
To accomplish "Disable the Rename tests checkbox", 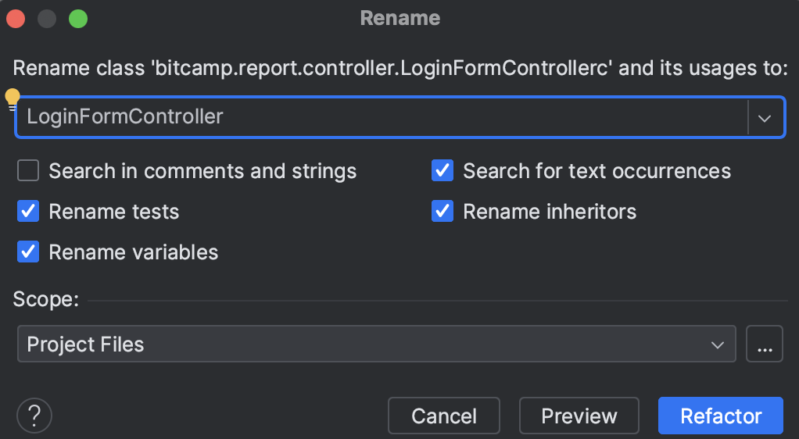I will coord(28,212).
